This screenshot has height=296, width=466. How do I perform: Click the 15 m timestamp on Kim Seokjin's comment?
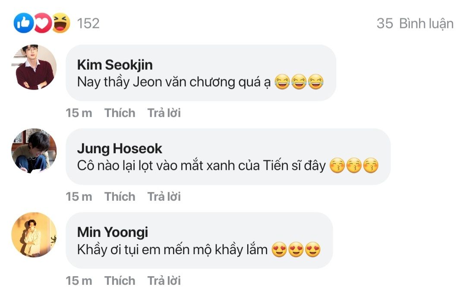[79, 113]
